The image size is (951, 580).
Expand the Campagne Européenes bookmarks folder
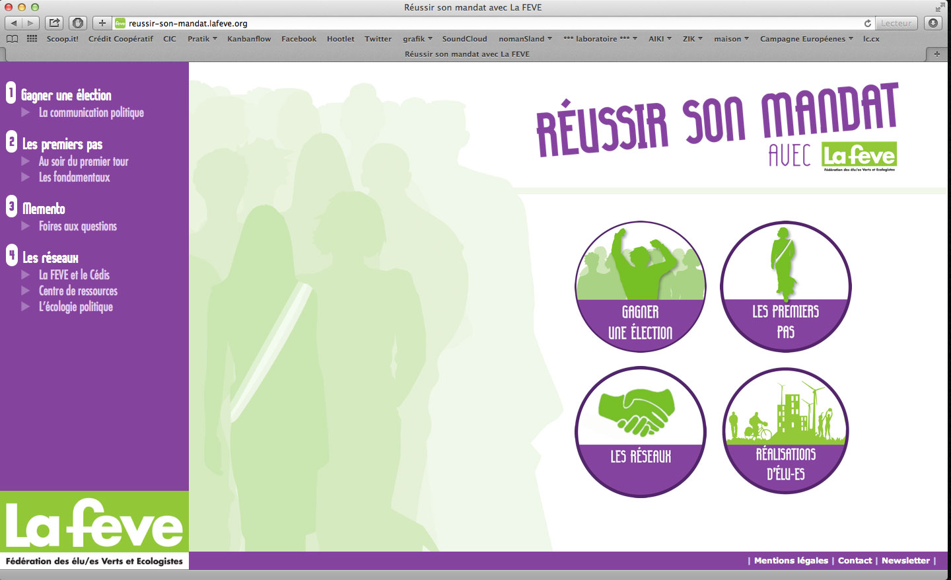(x=806, y=39)
